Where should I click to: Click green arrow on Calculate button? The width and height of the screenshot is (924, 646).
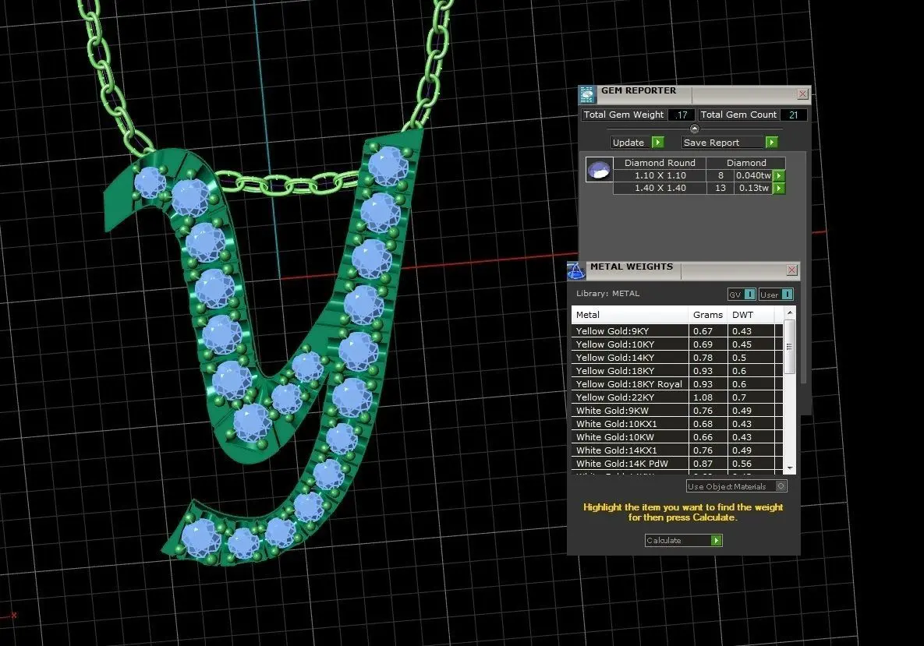716,541
